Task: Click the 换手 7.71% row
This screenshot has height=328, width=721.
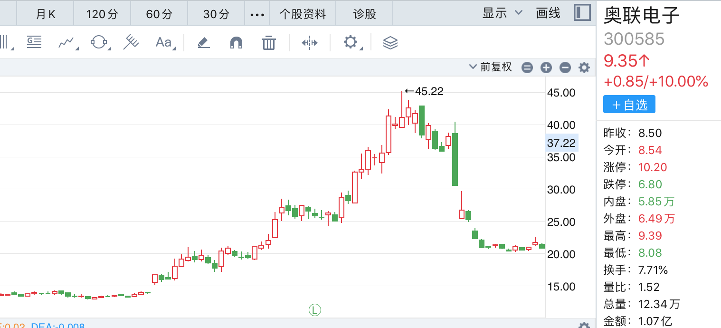Action: (636, 270)
